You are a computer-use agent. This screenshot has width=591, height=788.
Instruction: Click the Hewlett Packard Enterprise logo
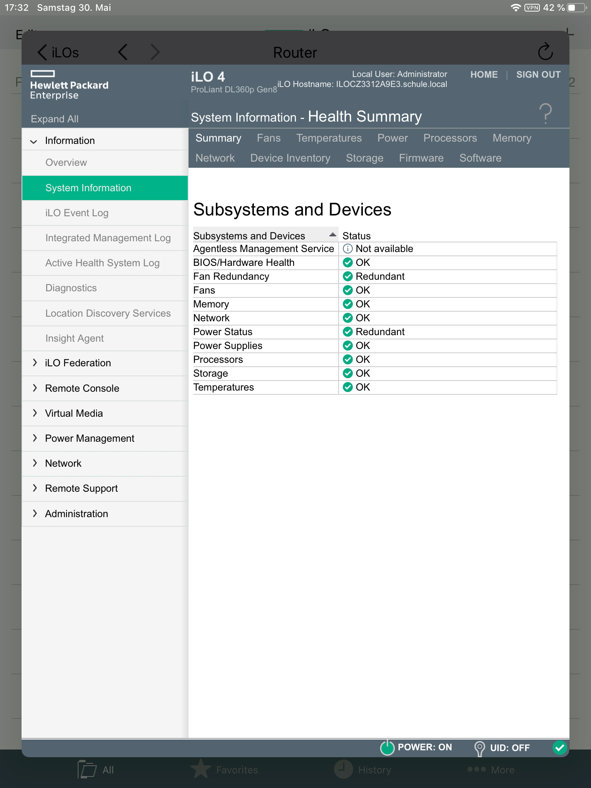click(69, 85)
